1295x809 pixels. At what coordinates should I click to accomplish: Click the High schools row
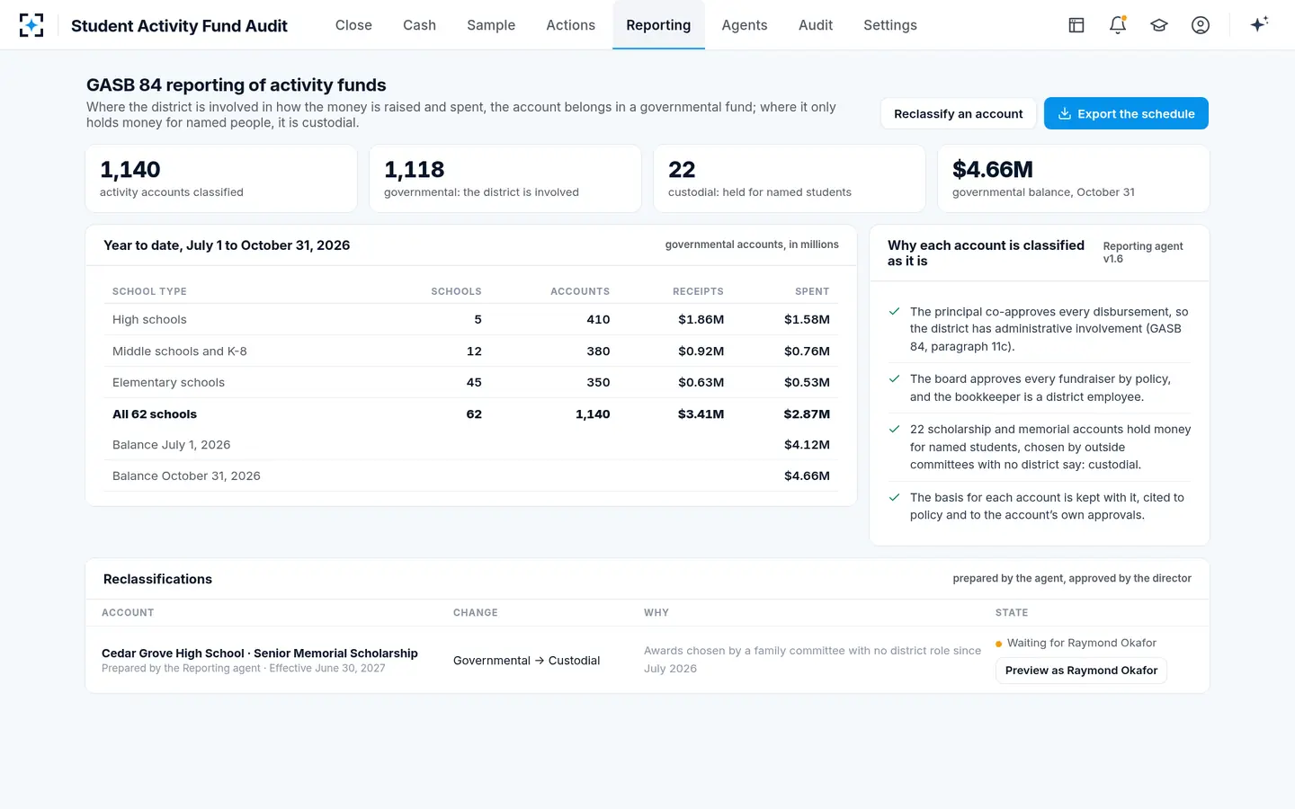click(471, 319)
